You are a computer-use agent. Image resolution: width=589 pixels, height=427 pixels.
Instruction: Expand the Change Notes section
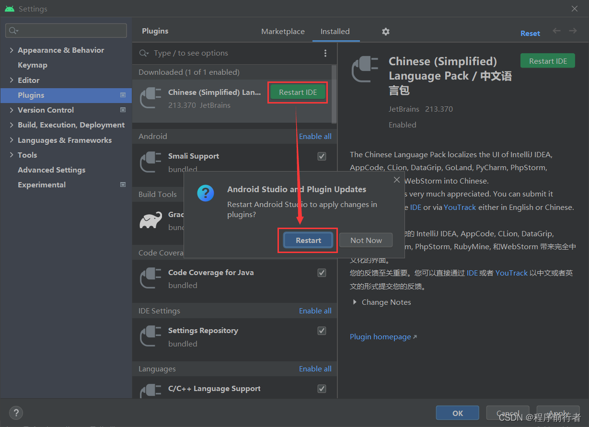[355, 302]
